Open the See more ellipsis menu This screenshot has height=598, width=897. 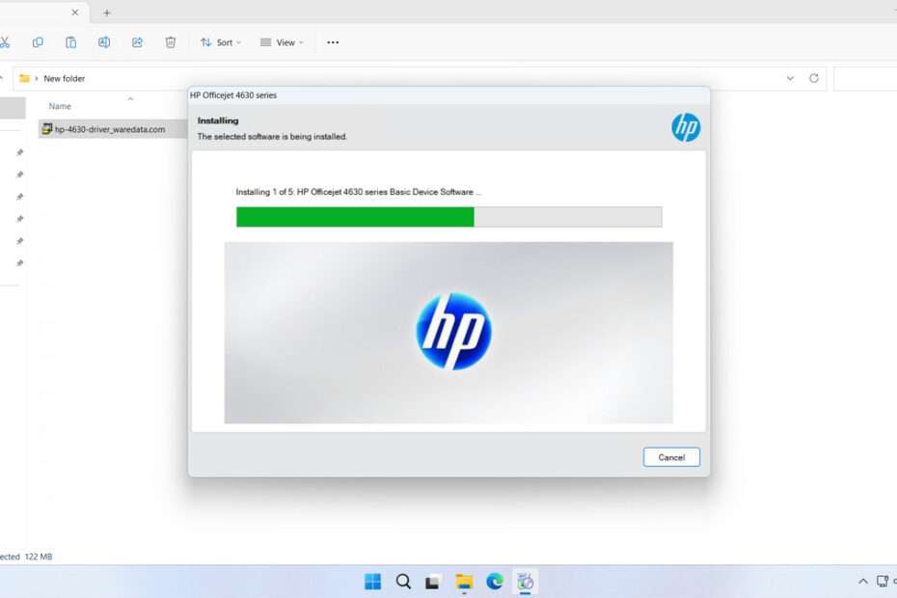[x=333, y=42]
